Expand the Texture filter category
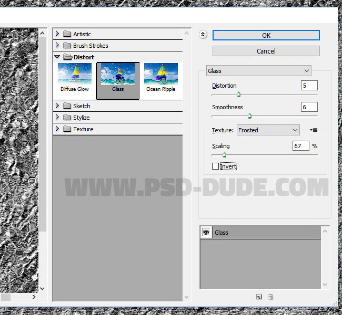The height and width of the screenshot is (315, 342). click(57, 129)
